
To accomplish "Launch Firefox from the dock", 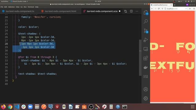I will 3,107.
